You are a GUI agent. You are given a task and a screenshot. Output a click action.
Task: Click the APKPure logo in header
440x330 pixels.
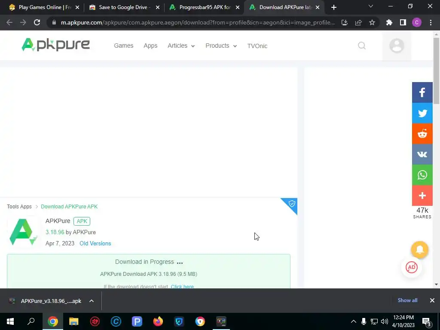coord(55,45)
